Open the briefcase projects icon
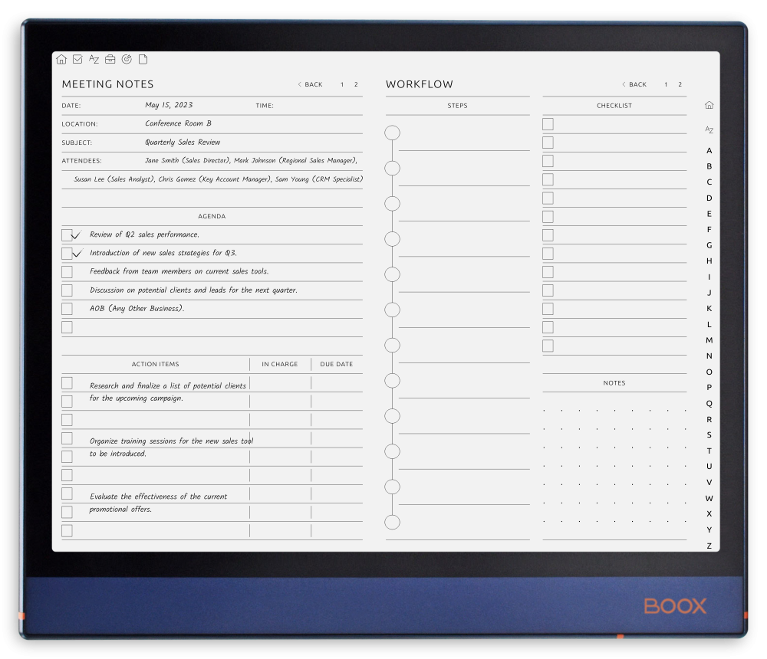Image resolution: width=767 pixels, height=659 pixels. coord(110,60)
